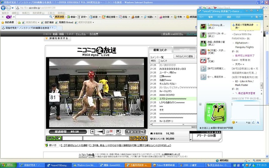Click the SOUND mute speaker icon

point(92,131)
